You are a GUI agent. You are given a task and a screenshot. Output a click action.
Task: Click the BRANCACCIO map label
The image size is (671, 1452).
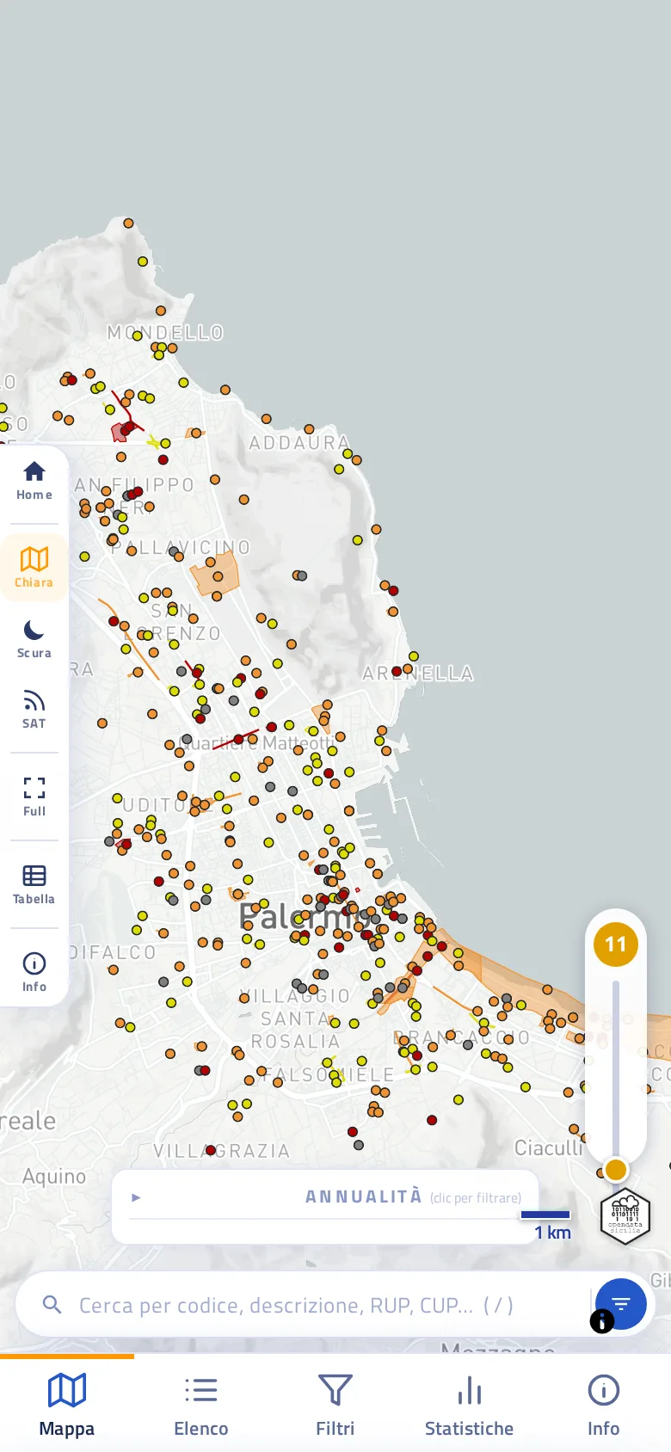461,1037
